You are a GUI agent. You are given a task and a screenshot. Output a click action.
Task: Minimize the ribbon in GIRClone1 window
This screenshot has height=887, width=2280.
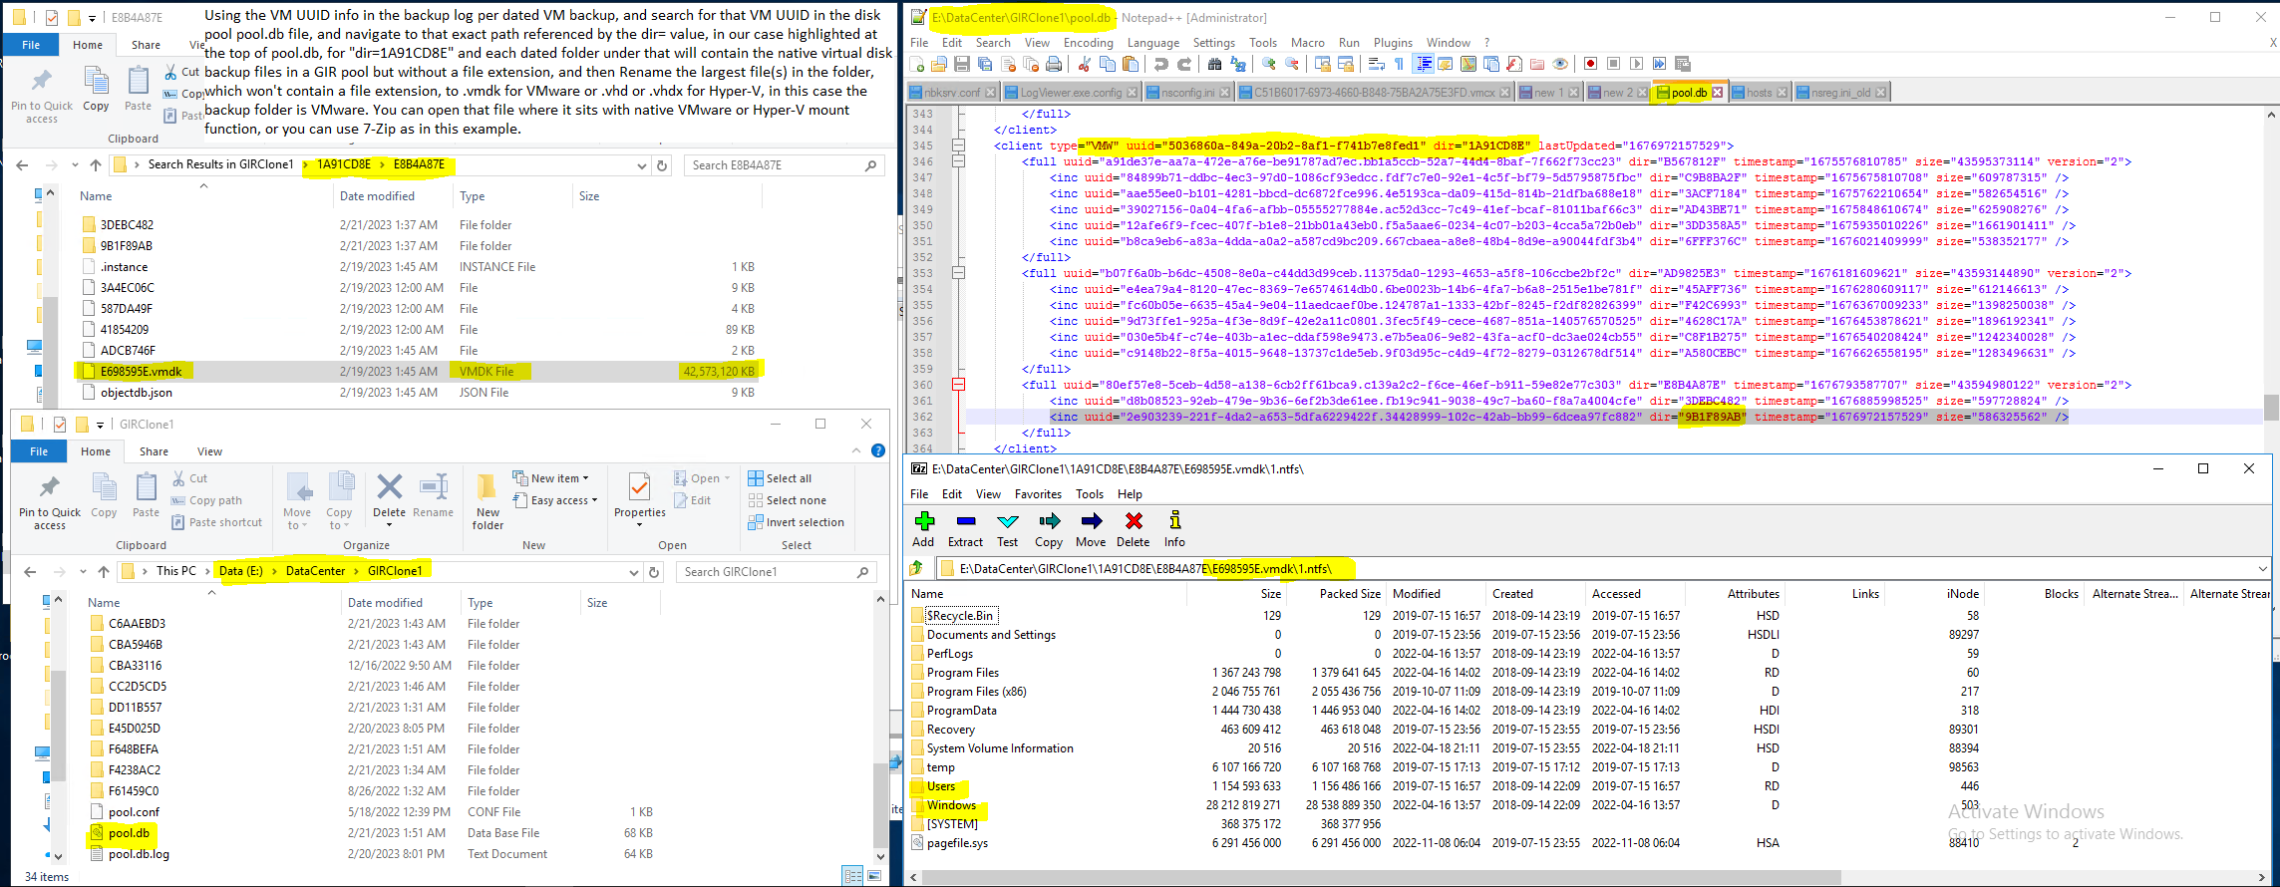[856, 451]
